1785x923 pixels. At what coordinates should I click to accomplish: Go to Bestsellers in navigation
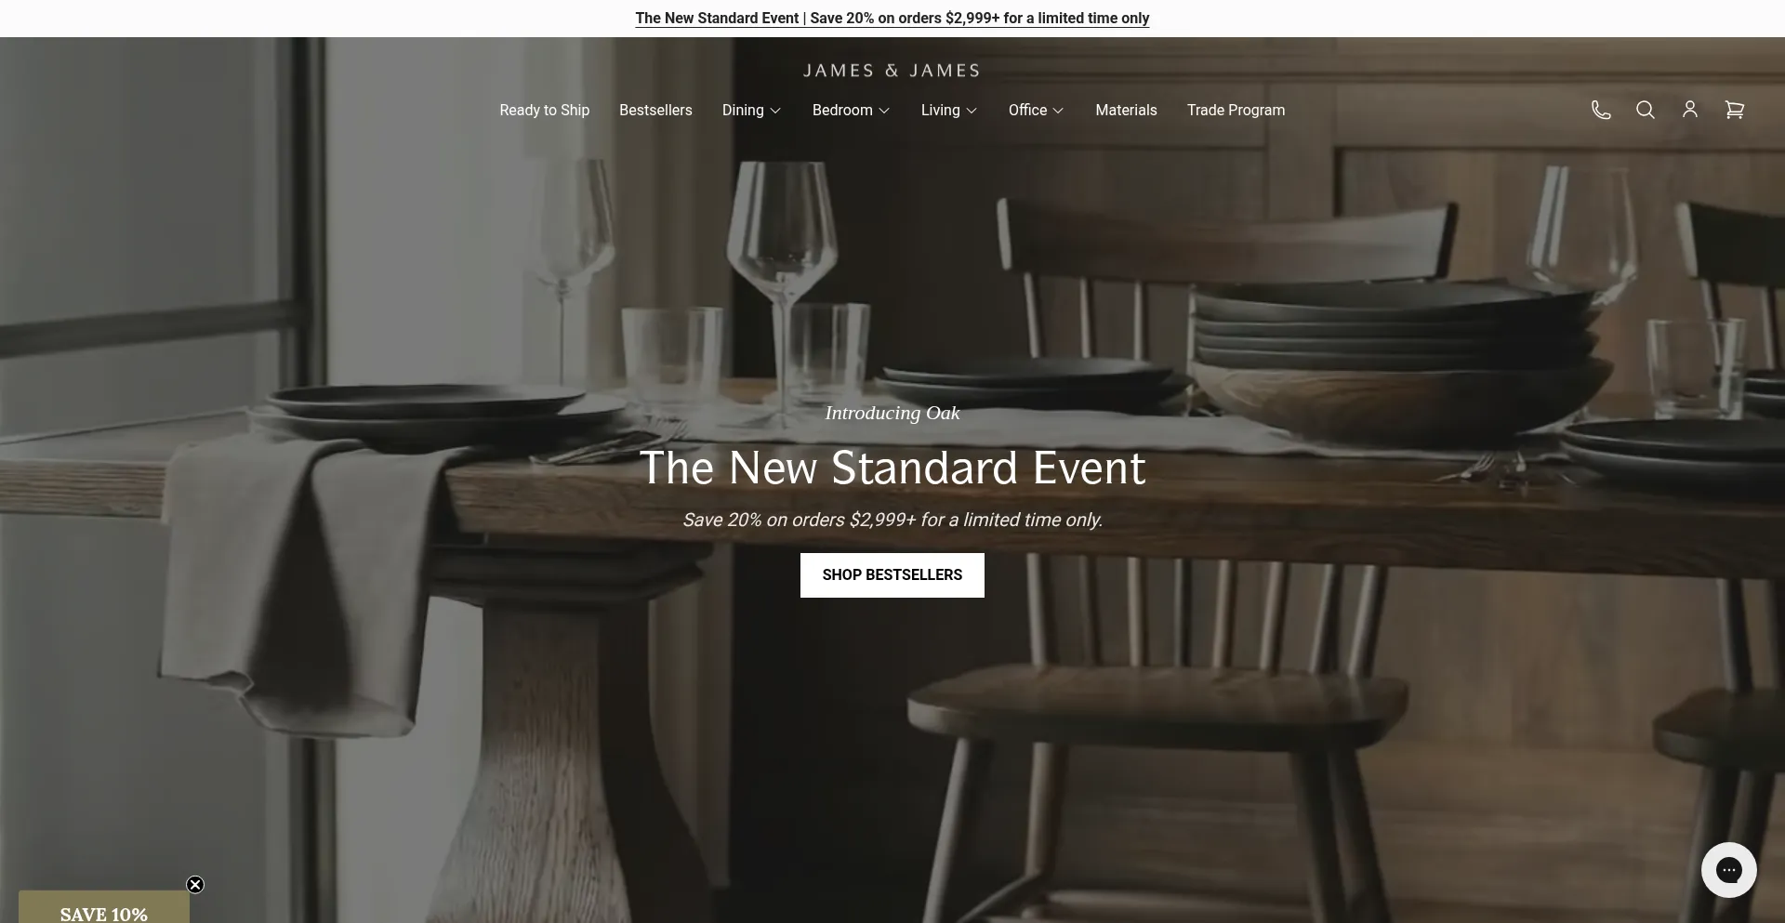pyautogui.click(x=655, y=110)
